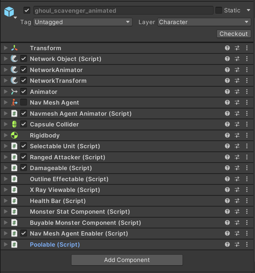This screenshot has width=255, height=273.
Task: Expand the X Ray Viewable foldout
Action: click(6, 190)
